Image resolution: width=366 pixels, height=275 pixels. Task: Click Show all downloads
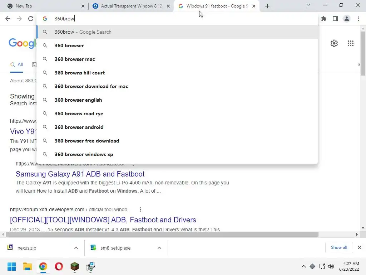(339, 247)
